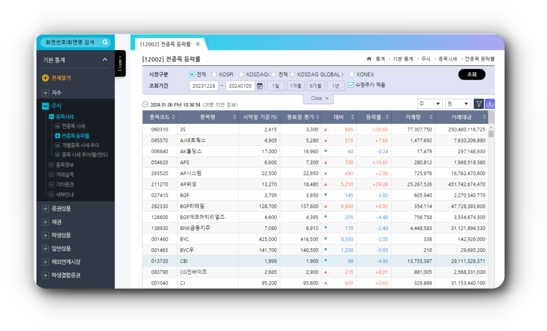The height and width of the screenshot is (331, 547).
Task: Select the KOSPI radio button
Action: [214, 74]
